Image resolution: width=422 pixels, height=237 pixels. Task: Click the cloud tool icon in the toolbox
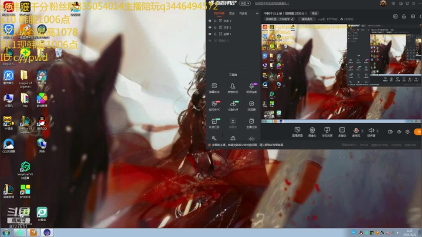click(x=251, y=138)
